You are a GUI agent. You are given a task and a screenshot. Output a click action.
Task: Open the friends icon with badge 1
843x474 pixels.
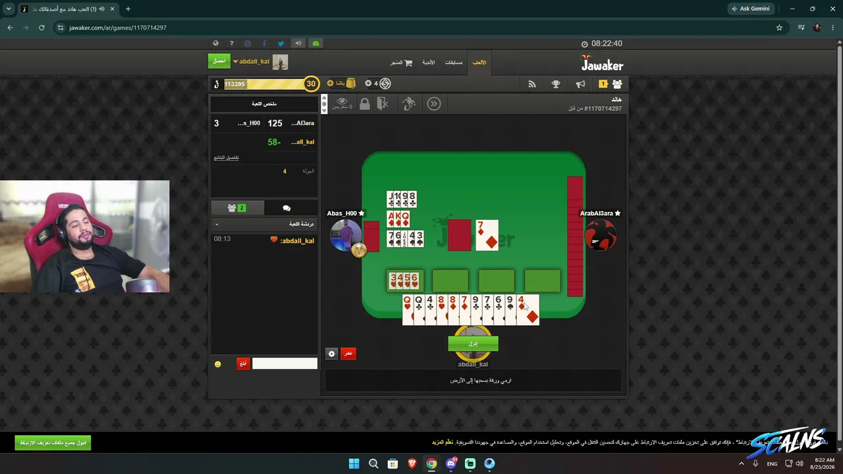pos(611,84)
